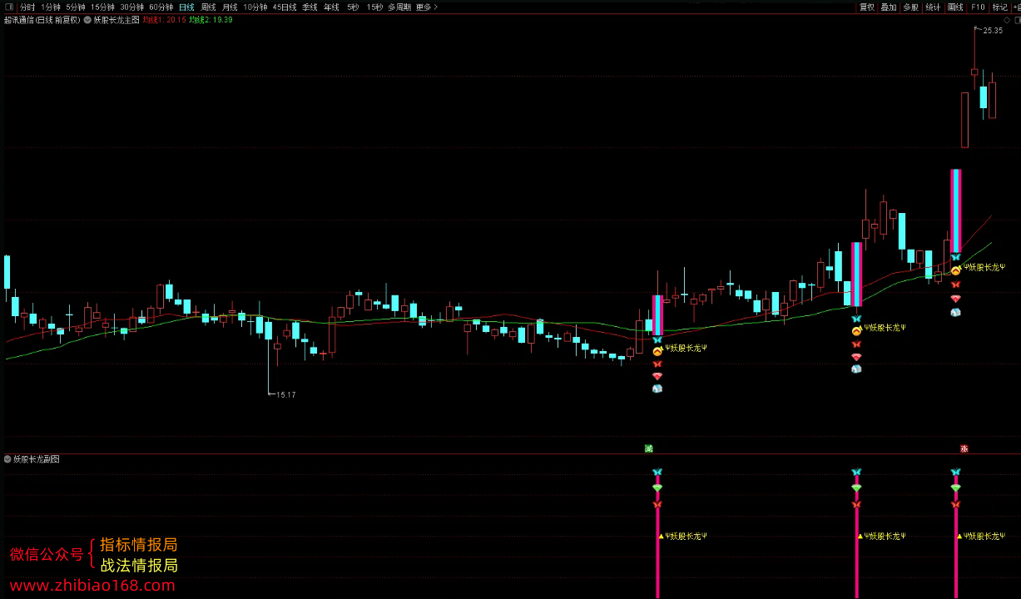Click red gem icon under second signal candle
Viewport: 1021px width, 599px height.
click(856, 356)
